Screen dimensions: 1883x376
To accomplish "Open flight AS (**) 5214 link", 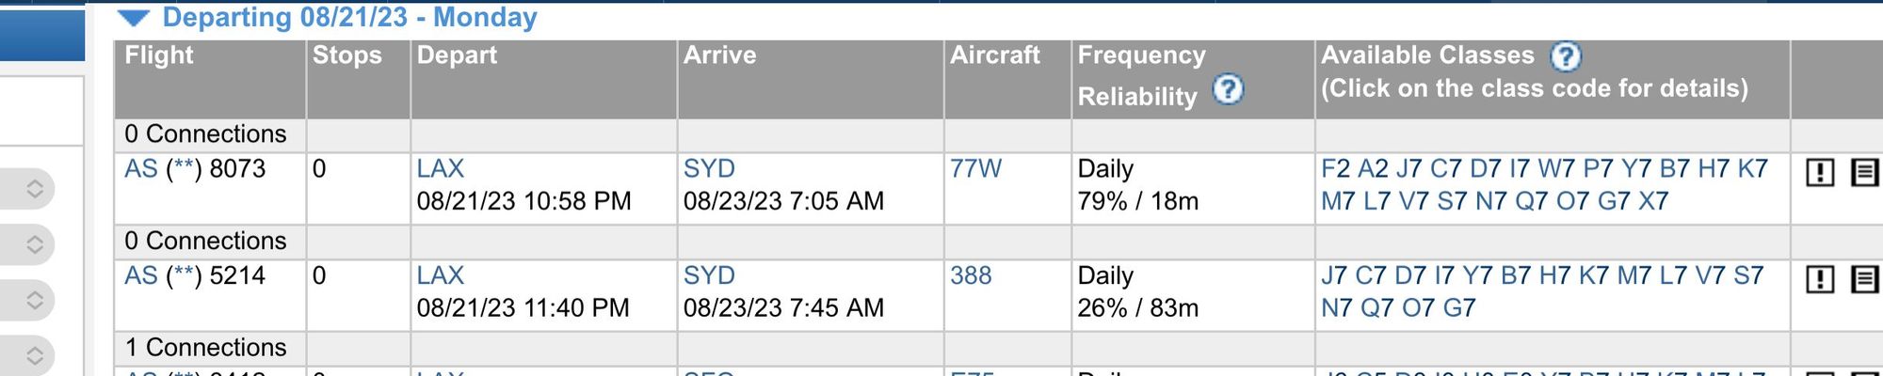I will [195, 276].
